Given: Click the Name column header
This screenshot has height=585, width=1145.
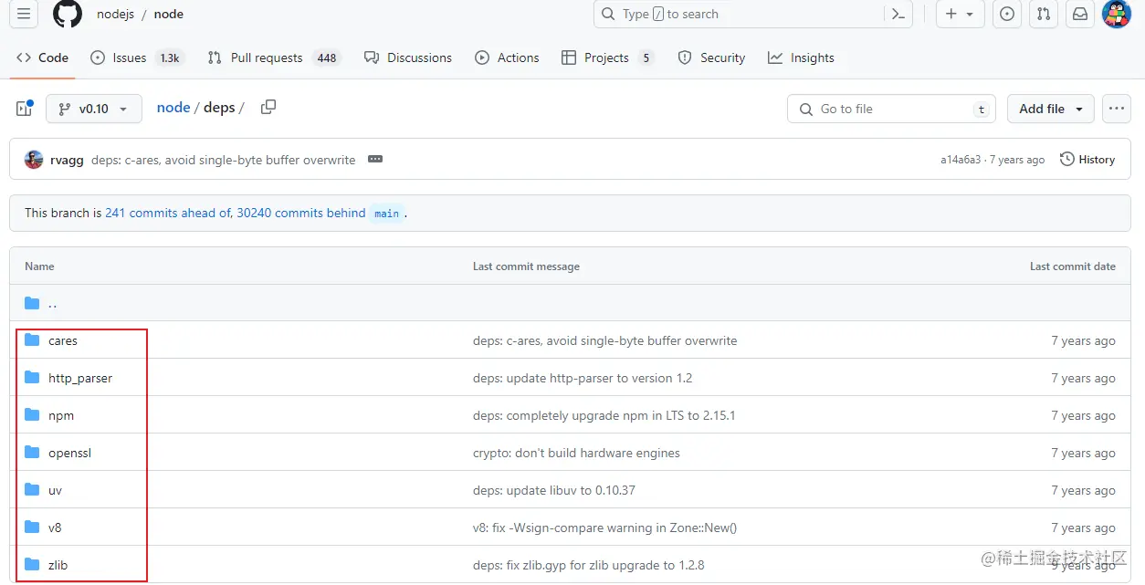Looking at the screenshot, I should click(x=39, y=266).
